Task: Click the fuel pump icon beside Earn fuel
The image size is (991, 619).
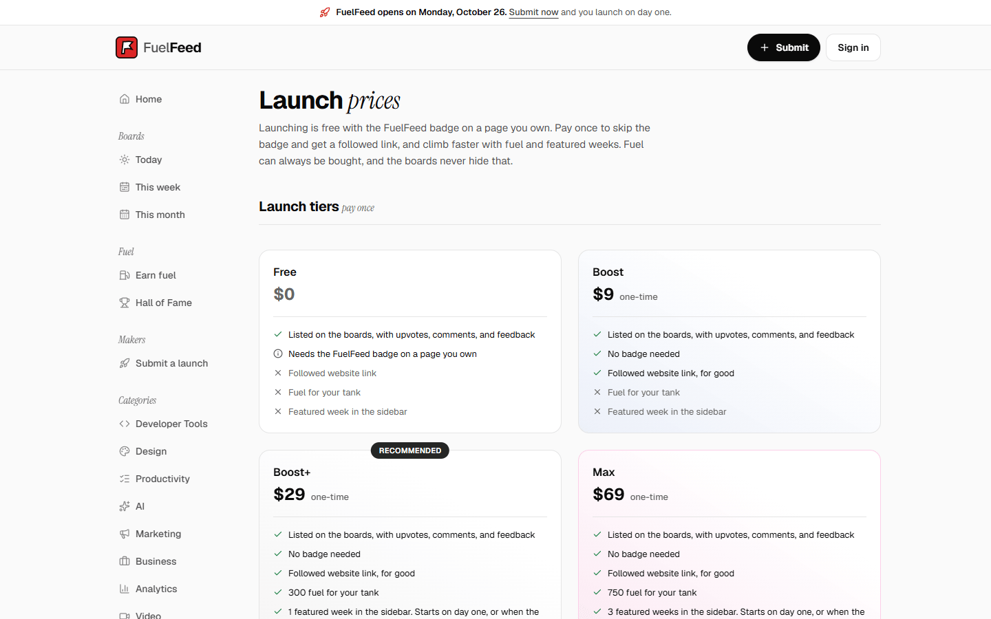Action: click(x=125, y=275)
